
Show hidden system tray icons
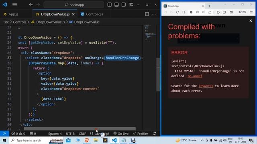point(202,140)
